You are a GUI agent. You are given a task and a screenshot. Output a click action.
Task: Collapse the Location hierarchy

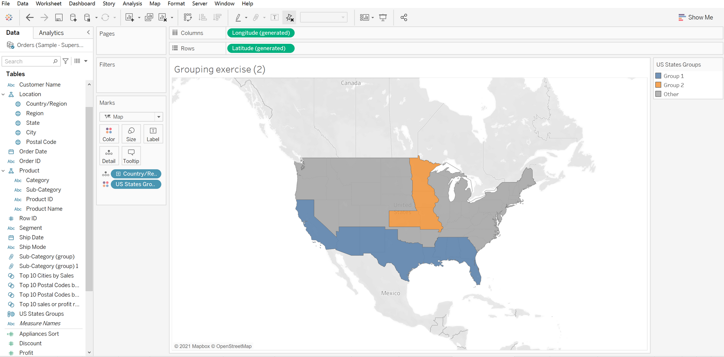coord(3,94)
